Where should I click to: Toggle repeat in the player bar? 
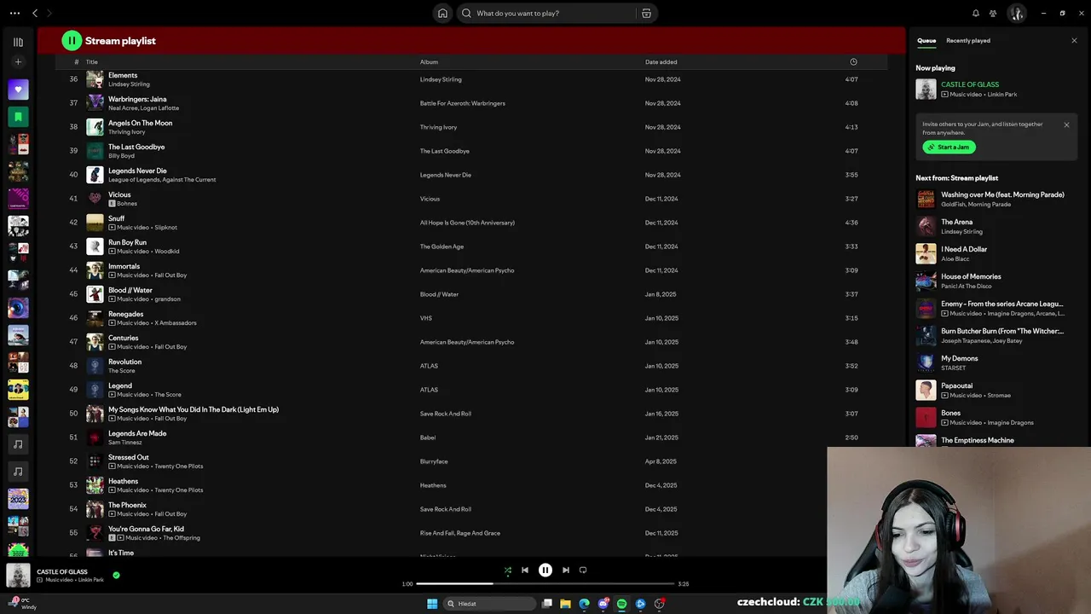pyautogui.click(x=583, y=570)
